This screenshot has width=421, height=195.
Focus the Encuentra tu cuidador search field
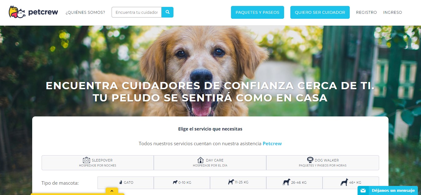point(137,12)
